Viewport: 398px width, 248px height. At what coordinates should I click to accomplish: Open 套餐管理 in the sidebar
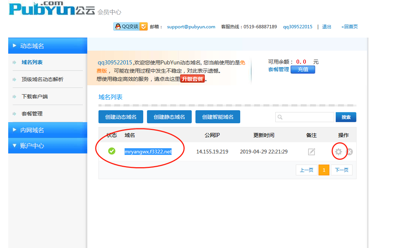(x=32, y=114)
